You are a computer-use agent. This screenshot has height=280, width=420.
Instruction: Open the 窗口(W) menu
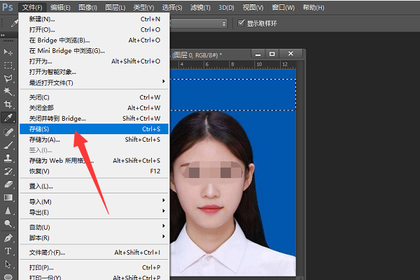[283, 8]
